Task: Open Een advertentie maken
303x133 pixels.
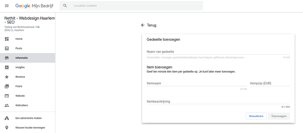Action: (28, 118)
